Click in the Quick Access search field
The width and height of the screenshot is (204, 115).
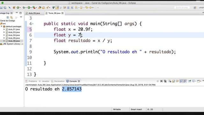(182, 8)
